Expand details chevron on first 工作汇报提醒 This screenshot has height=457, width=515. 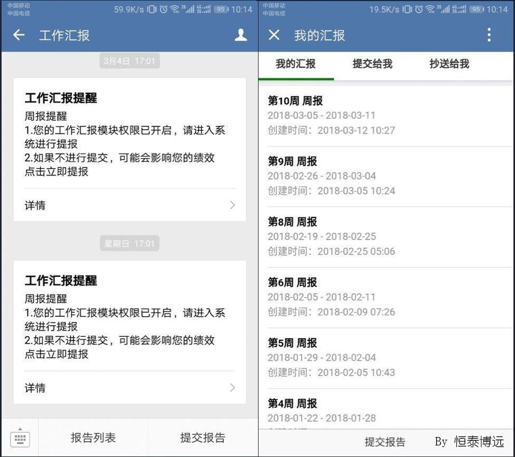click(232, 205)
